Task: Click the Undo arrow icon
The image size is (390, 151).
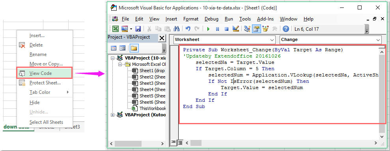Action: [x=188, y=29]
